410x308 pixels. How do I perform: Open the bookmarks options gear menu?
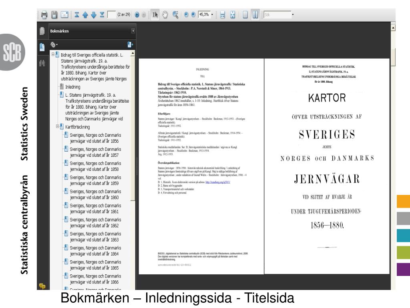pyautogui.click(x=54, y=45)
